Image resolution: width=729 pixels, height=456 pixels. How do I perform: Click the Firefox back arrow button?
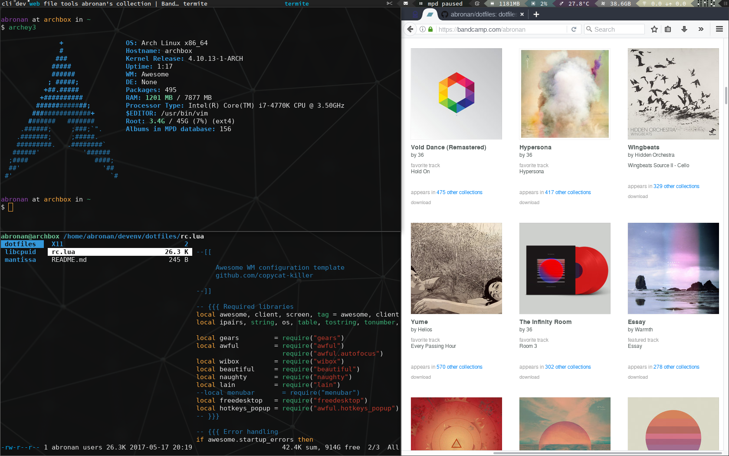410,29
